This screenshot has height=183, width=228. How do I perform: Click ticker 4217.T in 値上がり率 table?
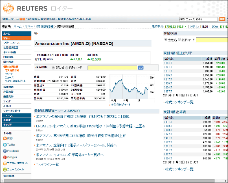point(168,79)
